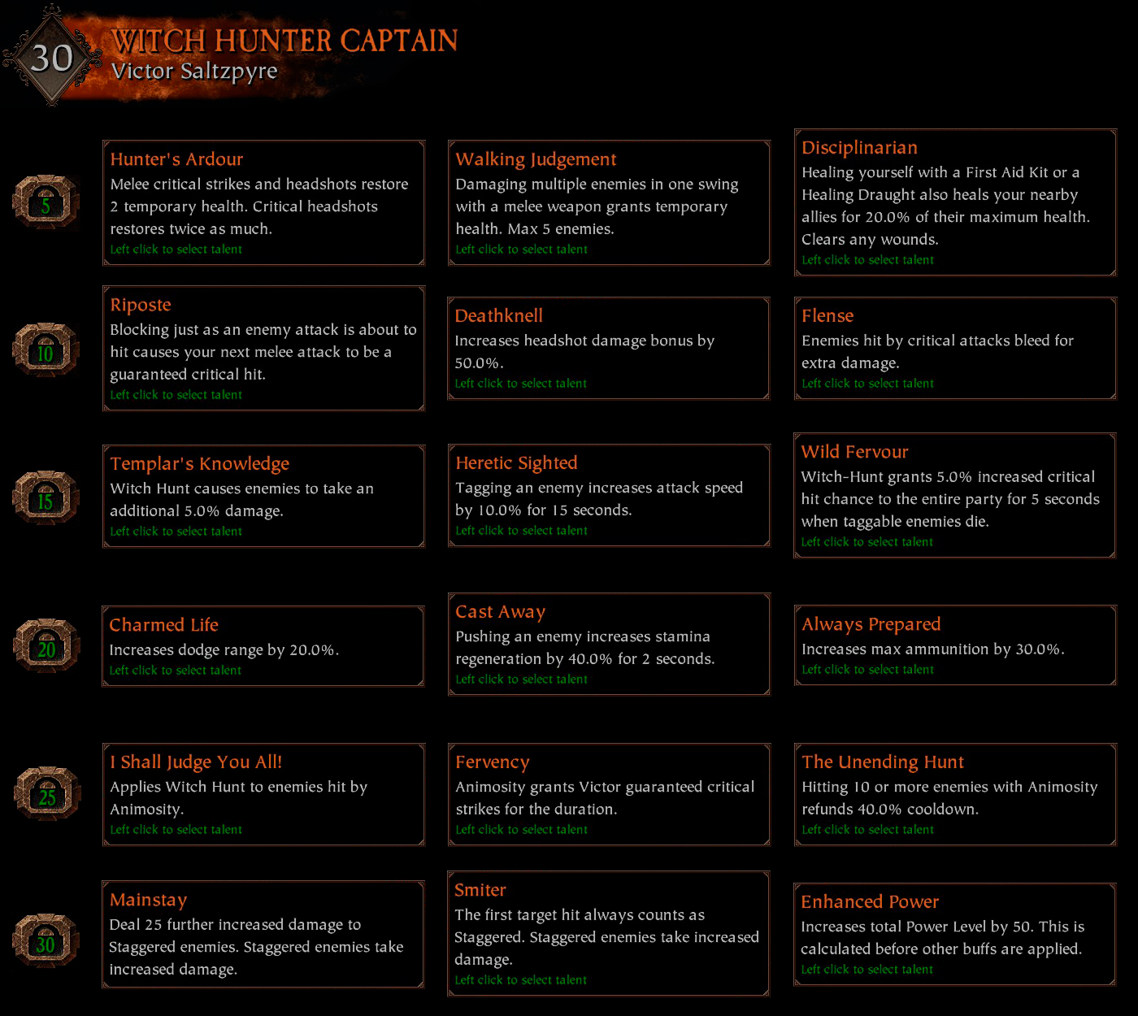The width and height of the screenshot is (1138, 1016).
Task: Click the level 5 talent tier badge
Action: pos(46,202)
